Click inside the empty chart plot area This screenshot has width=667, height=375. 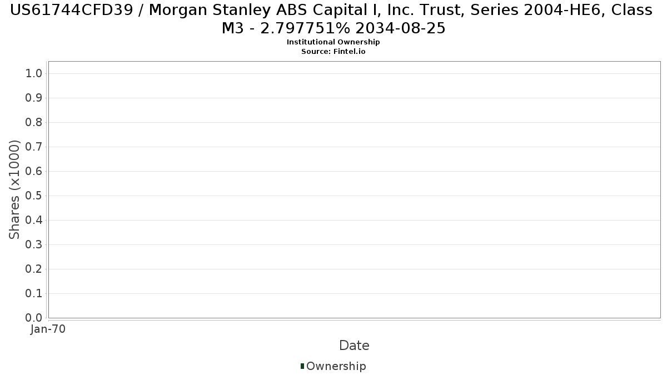tap(354, 189)
